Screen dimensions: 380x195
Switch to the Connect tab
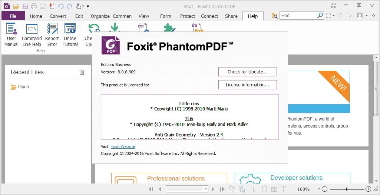click(209, 16)
